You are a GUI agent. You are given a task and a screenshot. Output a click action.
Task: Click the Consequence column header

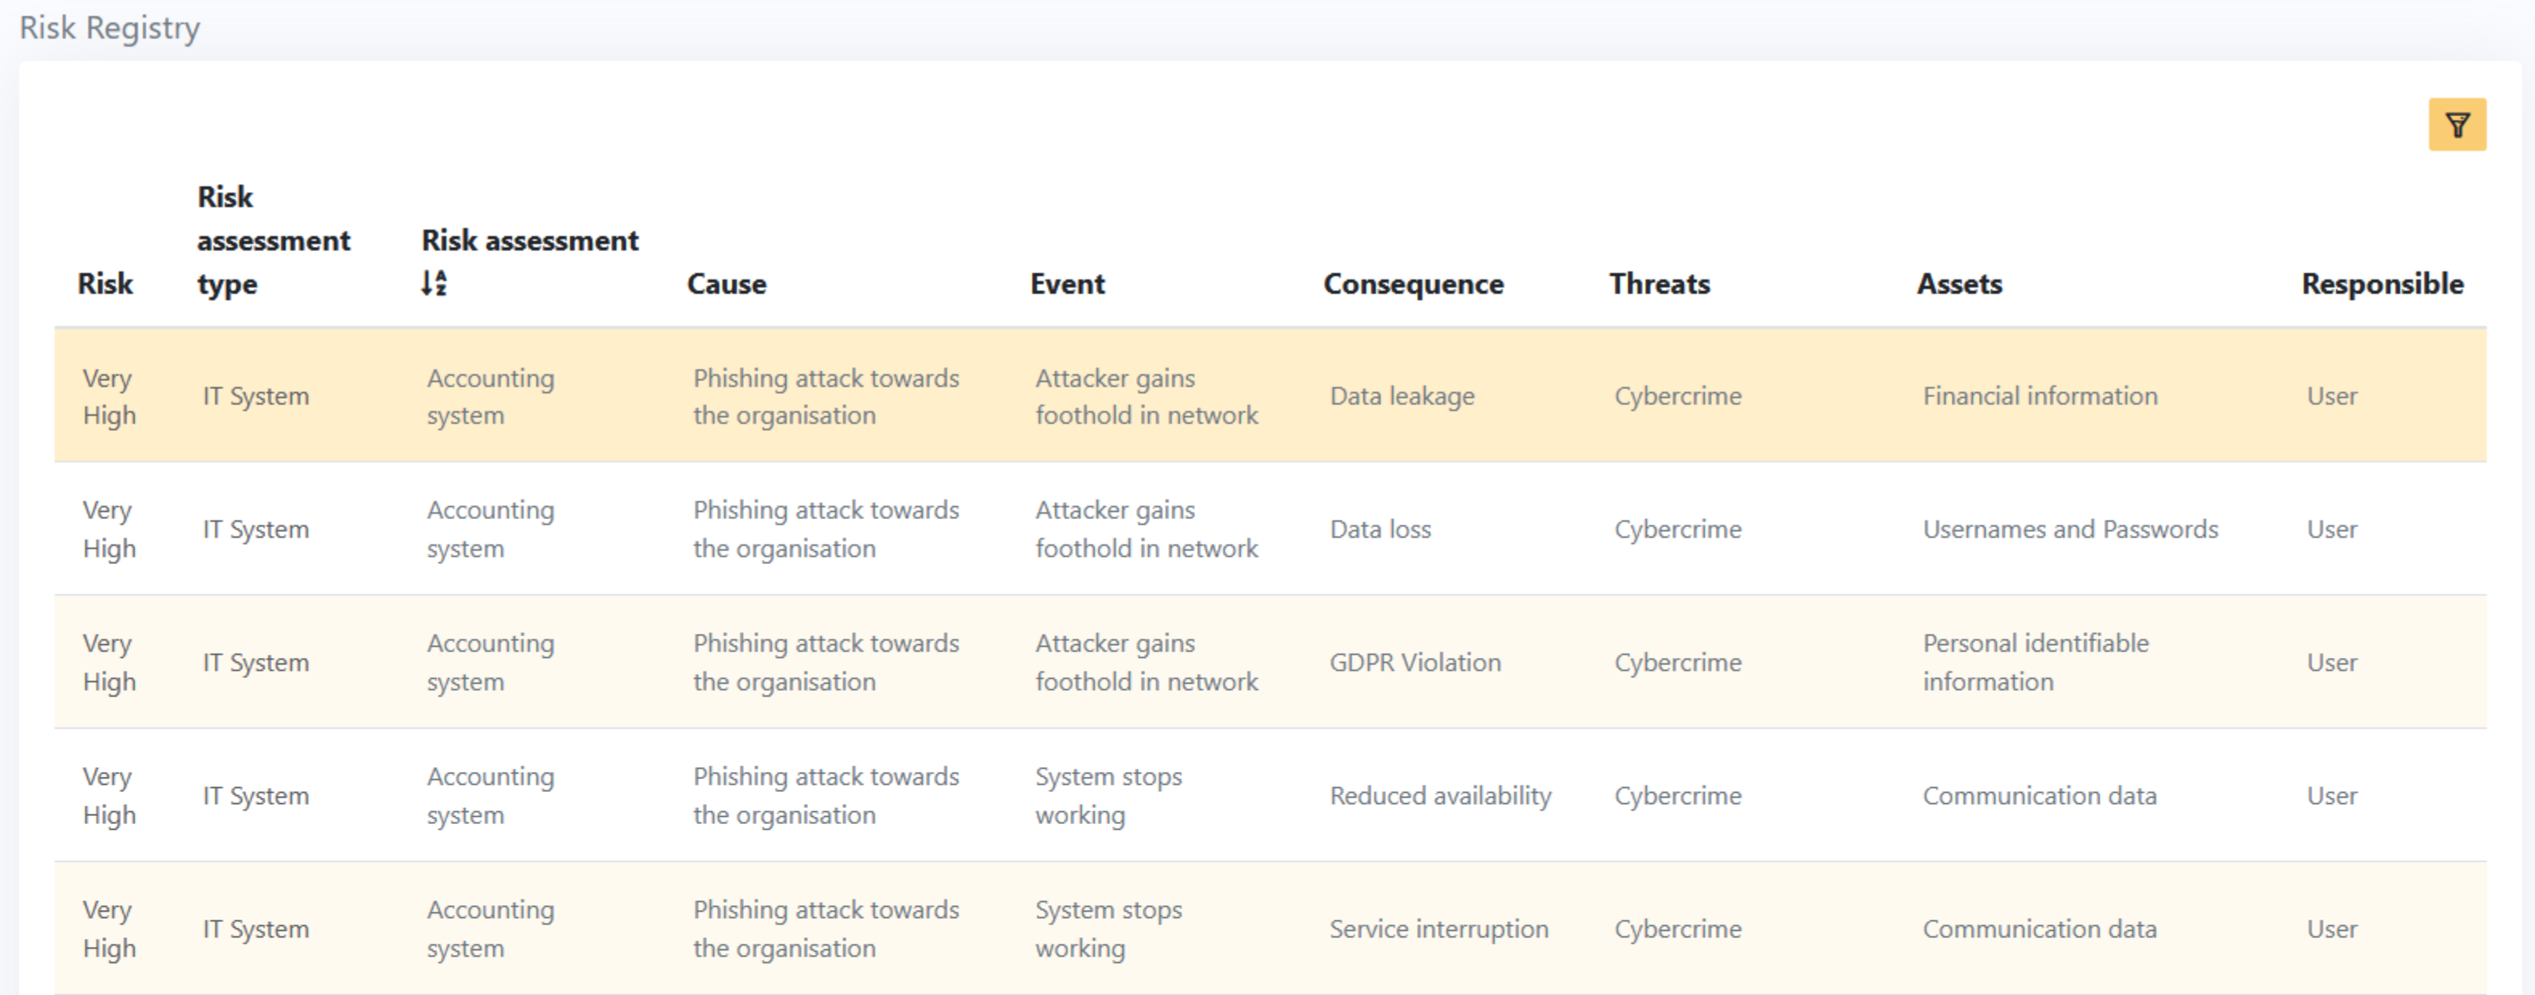[1413, 283]
